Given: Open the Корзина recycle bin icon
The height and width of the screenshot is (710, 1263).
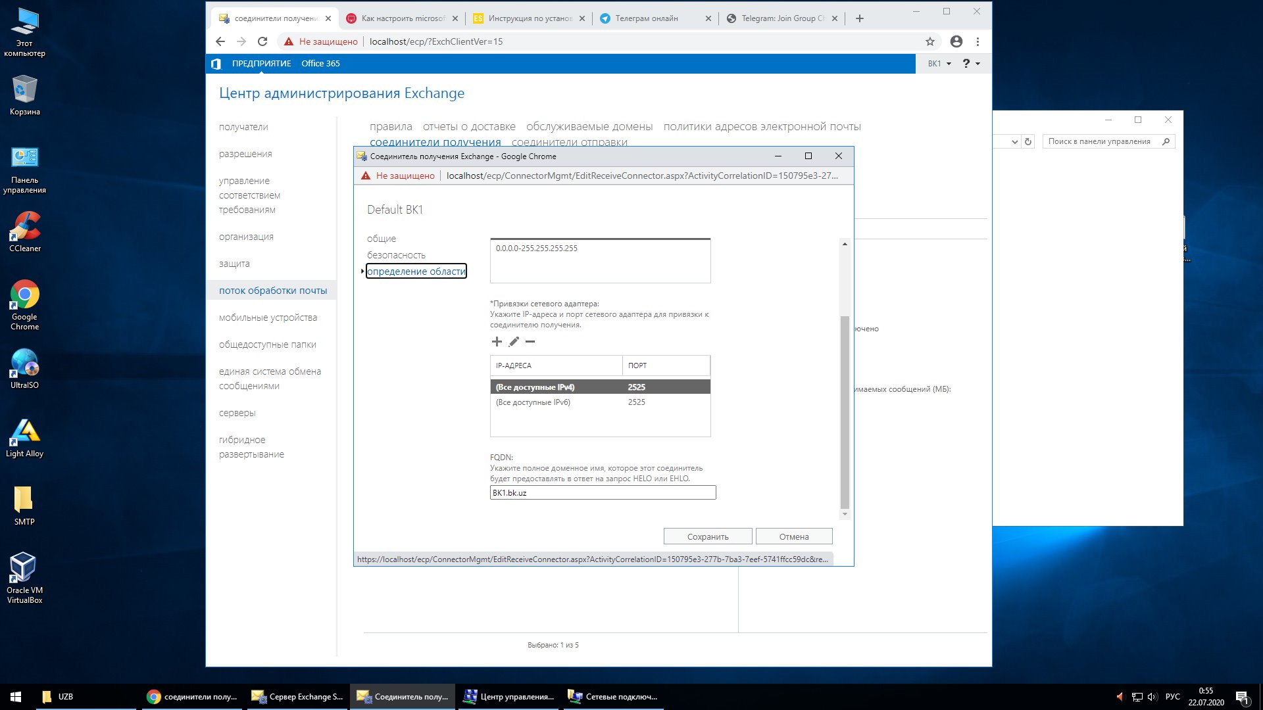Looking at the screenshot, I should (x=24, y=95).
